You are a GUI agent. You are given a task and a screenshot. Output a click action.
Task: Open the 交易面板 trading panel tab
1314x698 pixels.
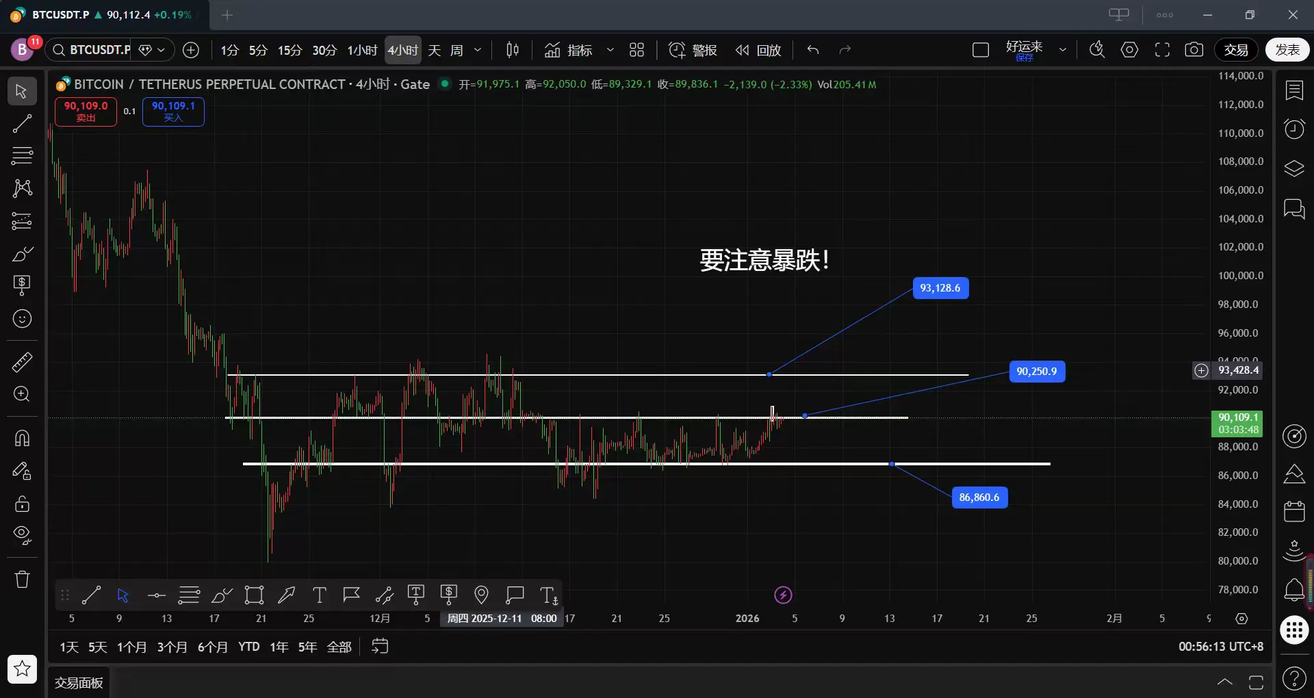tap(79, 682)
